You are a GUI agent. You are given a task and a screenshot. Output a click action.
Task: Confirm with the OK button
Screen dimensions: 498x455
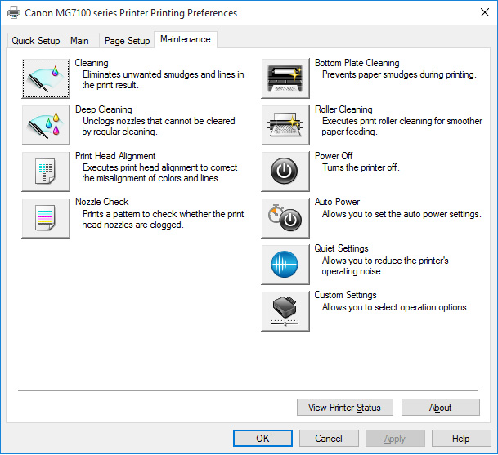point(262,439)
